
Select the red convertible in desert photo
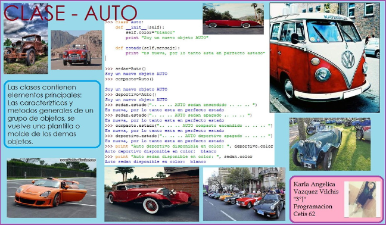click(76, 50)
